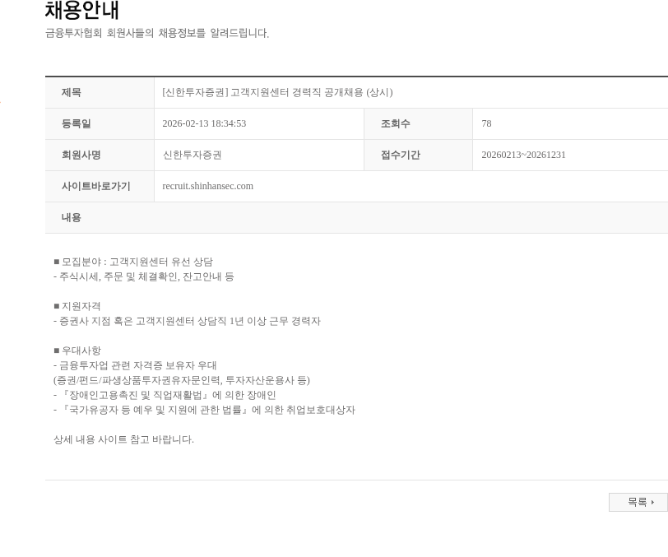Select the line 상세 내용 사이트 참고 바랍니다.

click(x=123, y=439)
